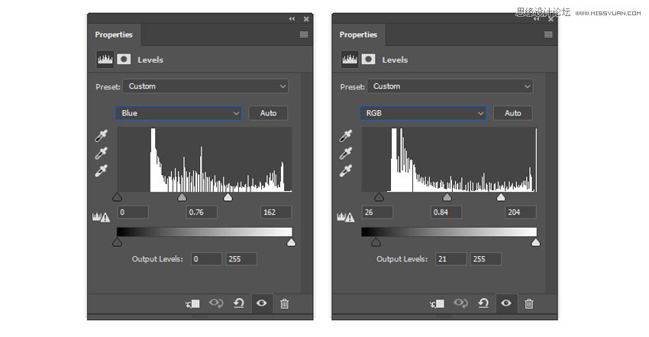Click the histogram in the Blue panel
Viewport: 649px width, 337px height.
point(205,160)
